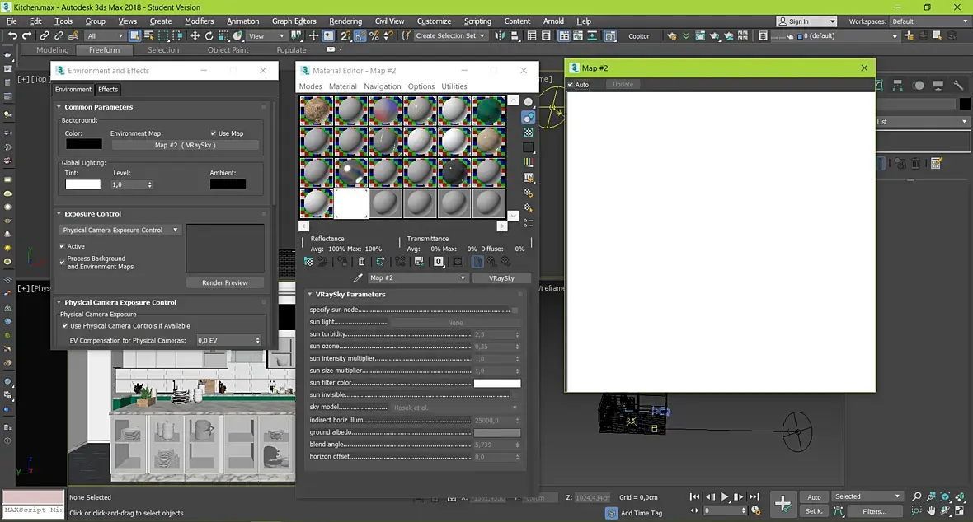
Task: Click the large Set Keys plus button
Action: coord(783,503)
